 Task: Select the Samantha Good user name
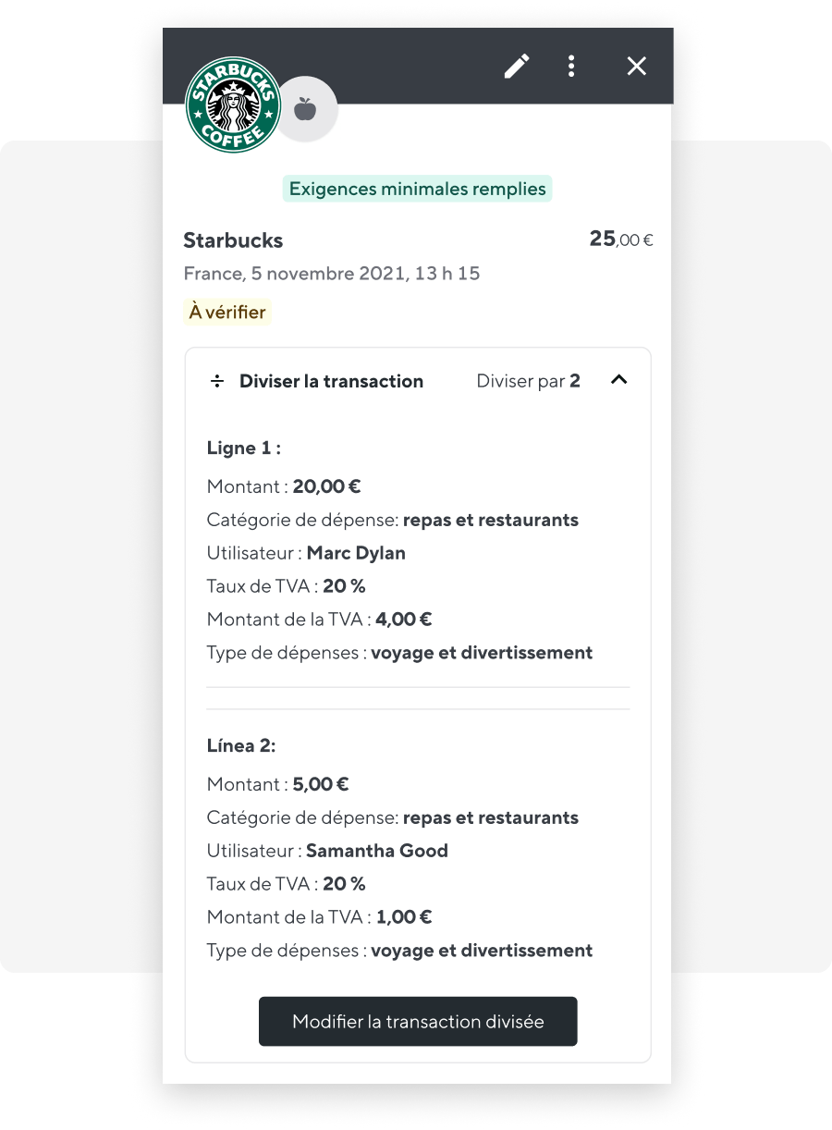377,851
